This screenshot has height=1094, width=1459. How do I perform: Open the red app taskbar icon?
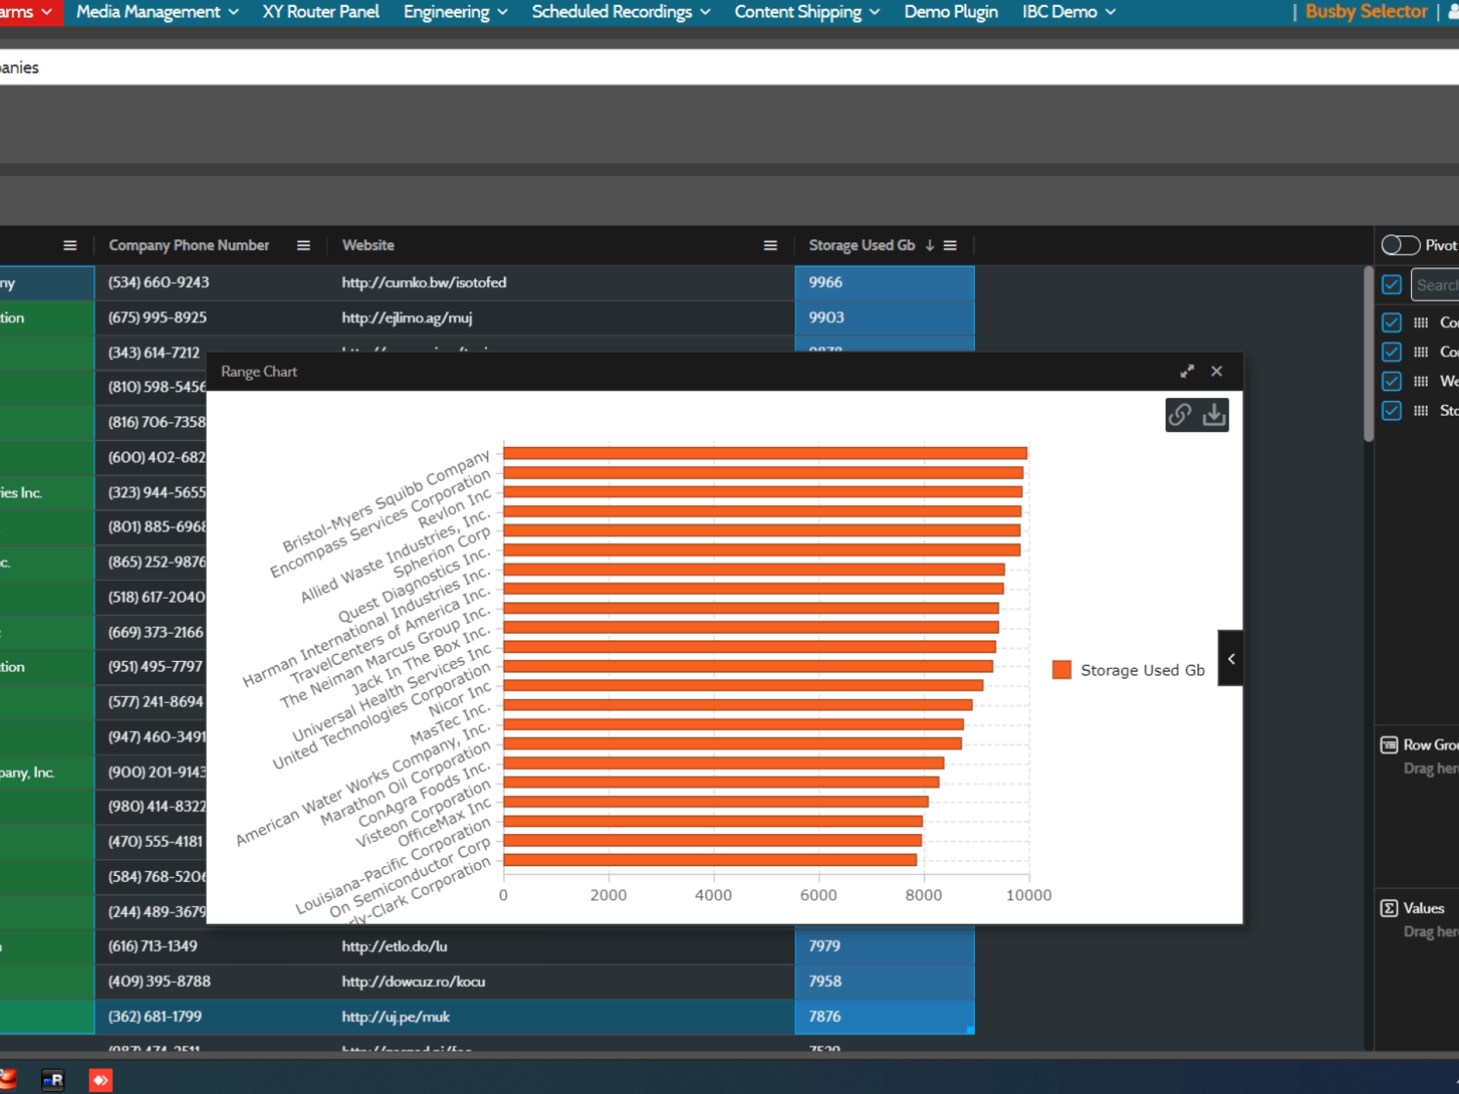tap(7, 1080)
